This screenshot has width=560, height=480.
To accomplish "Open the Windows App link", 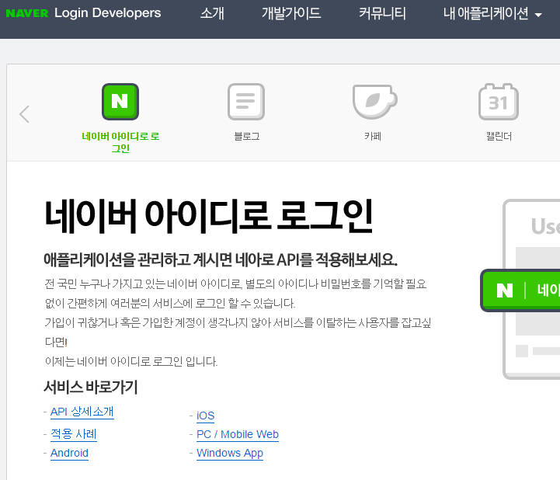I will 230,453.
